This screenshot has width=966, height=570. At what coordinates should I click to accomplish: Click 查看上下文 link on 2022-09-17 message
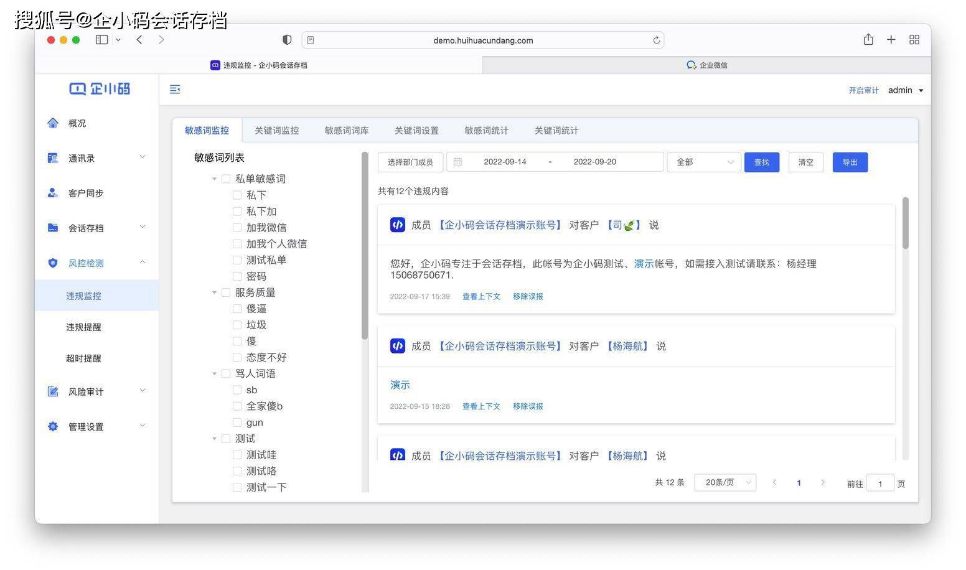pos(481,297)
